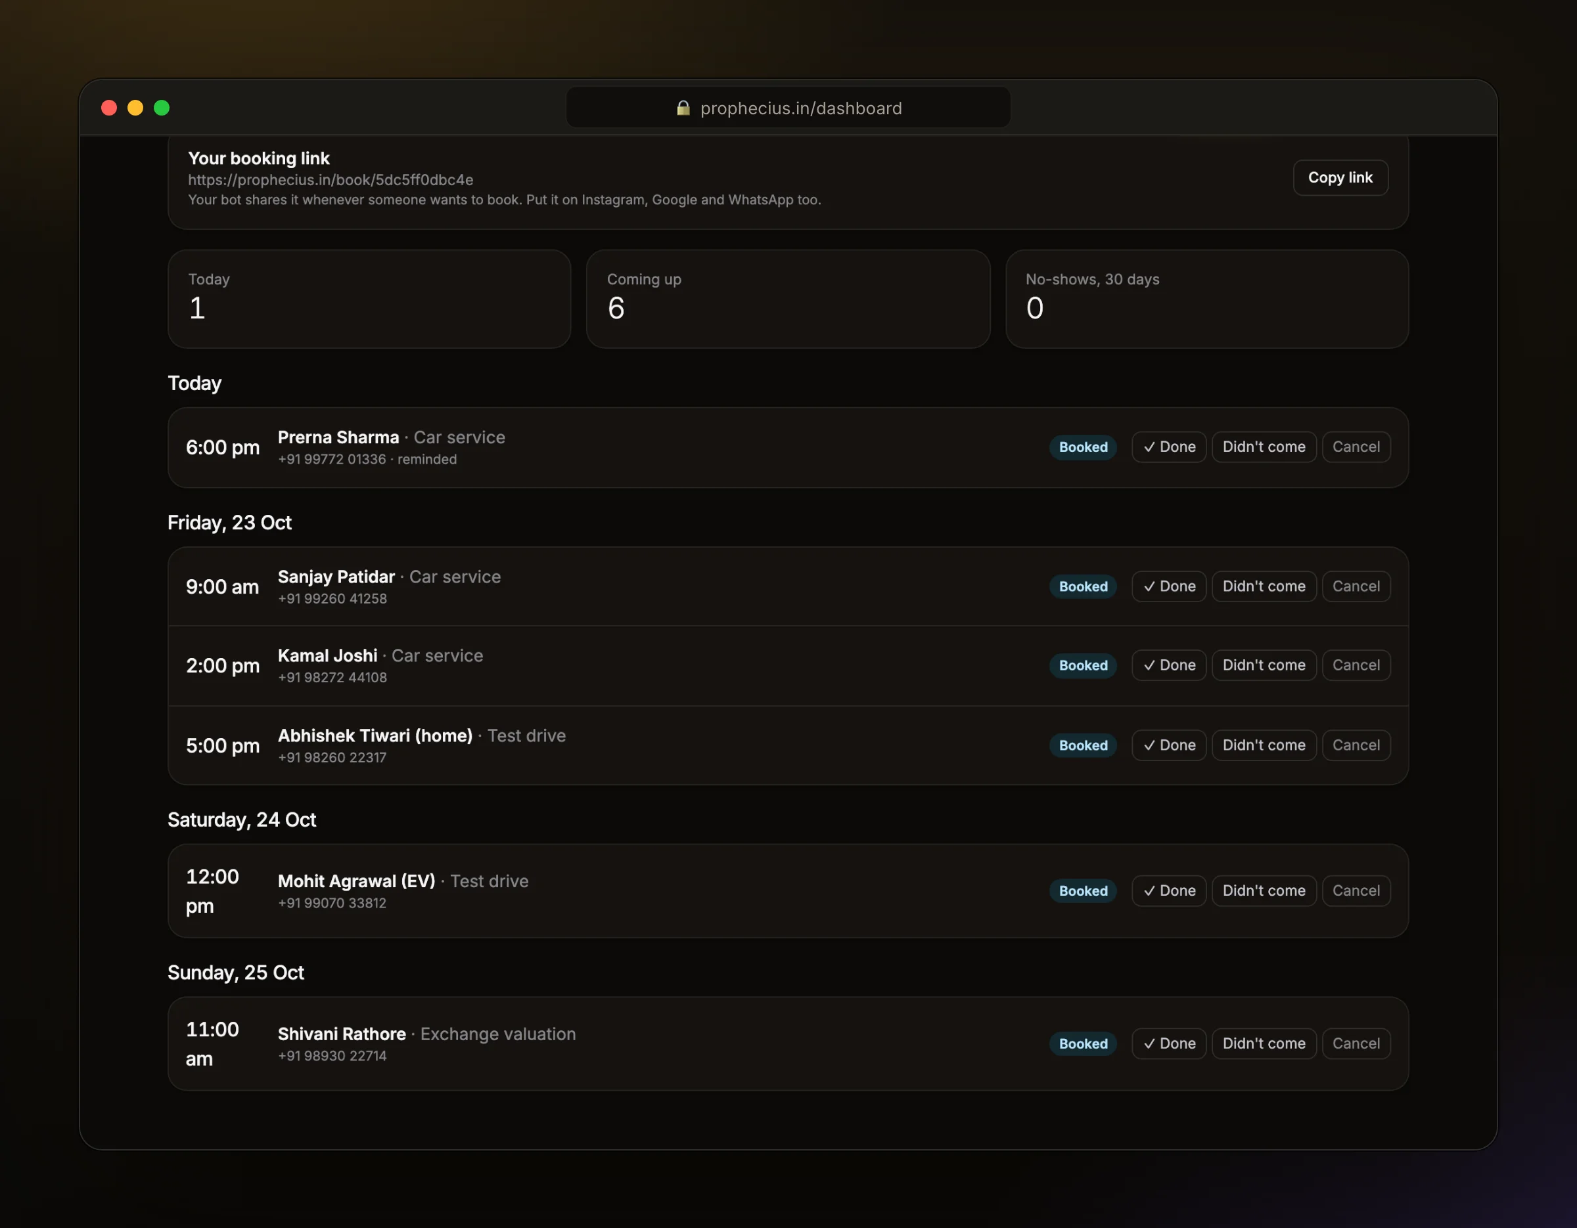This screenshot has width=1577, height=1228.
Task: Click the prophecius.in/dashboard address bar
Action: tap(788, 108)
